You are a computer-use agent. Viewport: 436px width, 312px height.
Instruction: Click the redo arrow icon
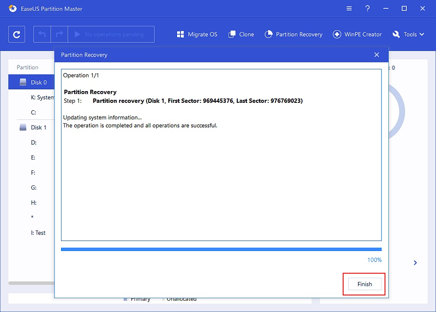pos(59,34)
